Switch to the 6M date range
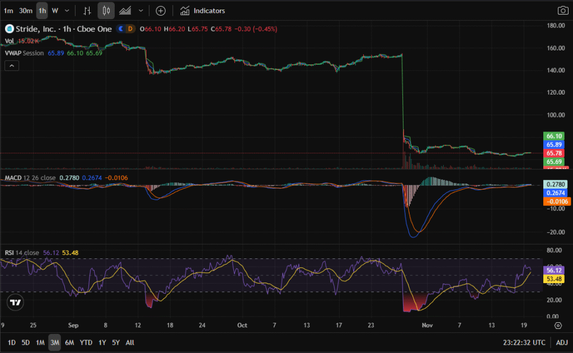Screen dimensions: 573x353 pos(69,342)
